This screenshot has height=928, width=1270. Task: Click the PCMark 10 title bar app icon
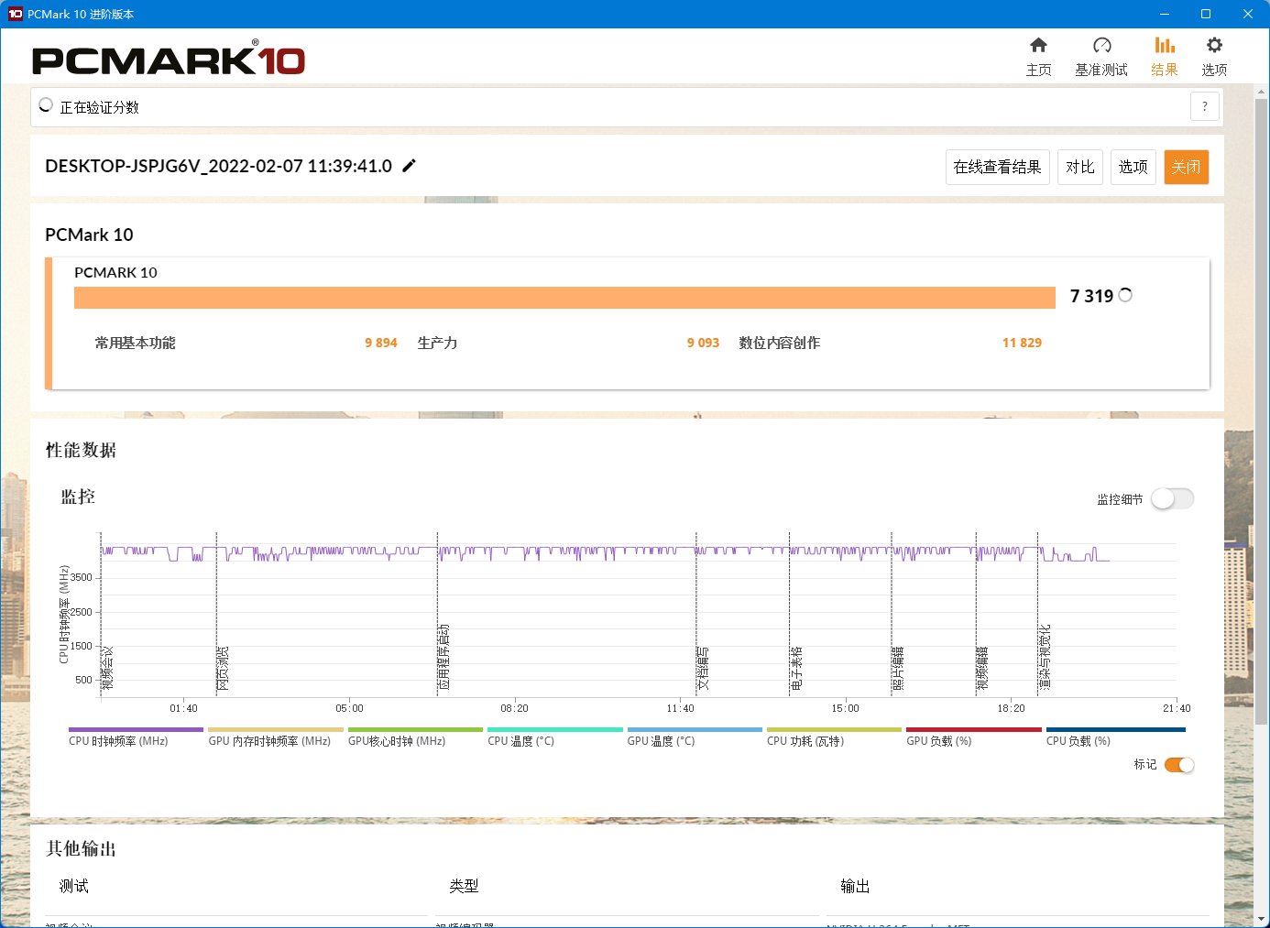(x=15, y=14)
